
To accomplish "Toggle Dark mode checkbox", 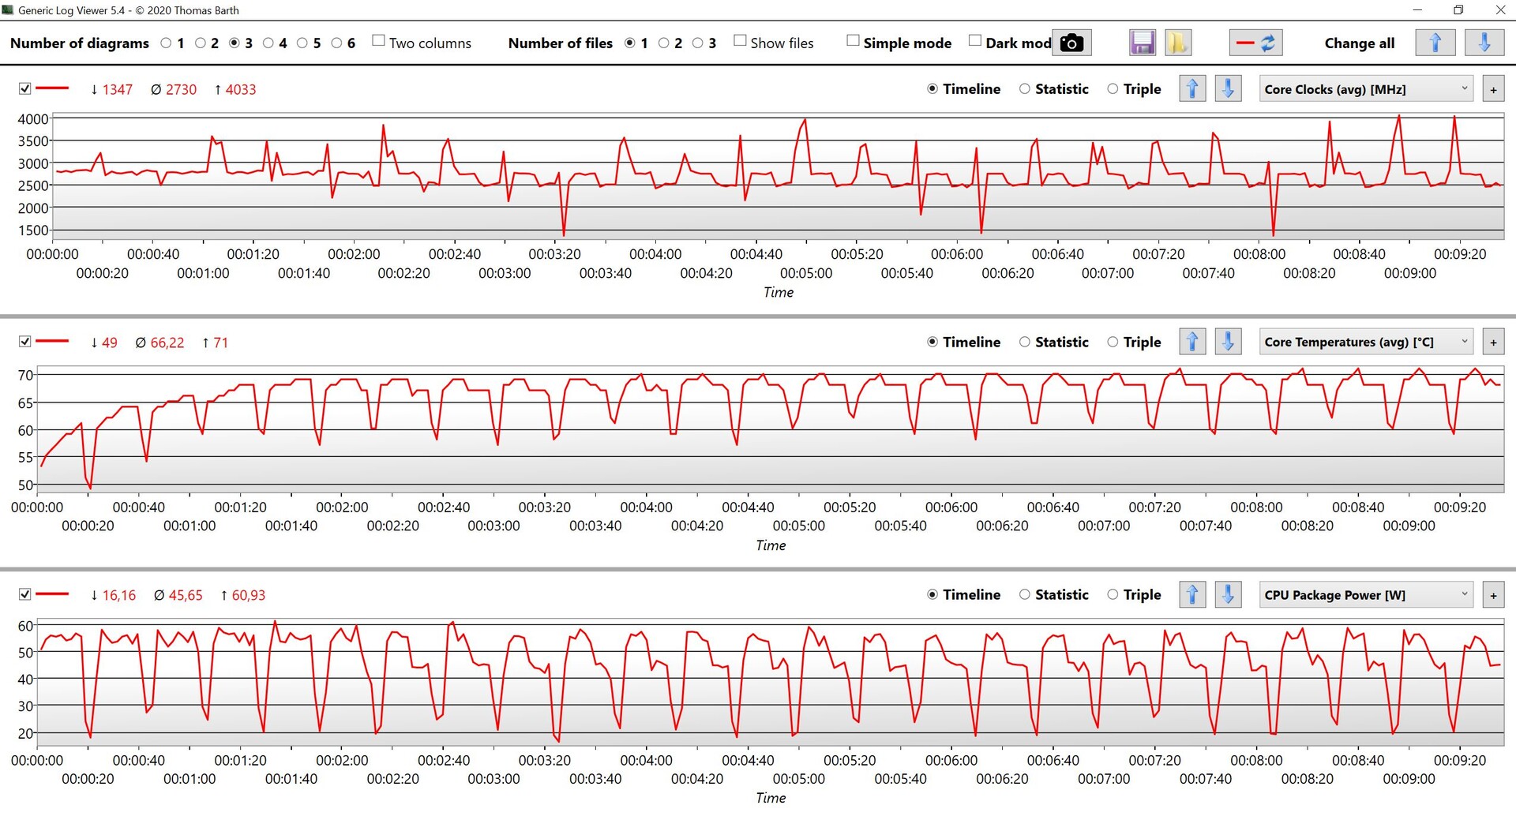I will (975, 41).
